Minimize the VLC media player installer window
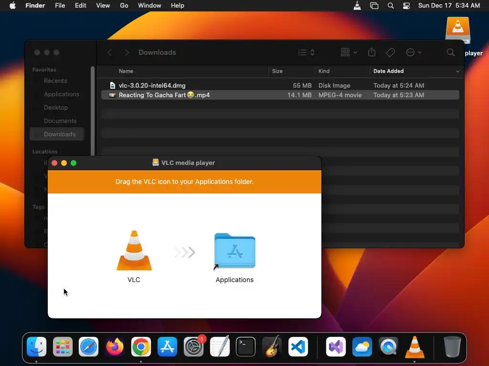The image size is (489, 366). click(x=64, y=163)
